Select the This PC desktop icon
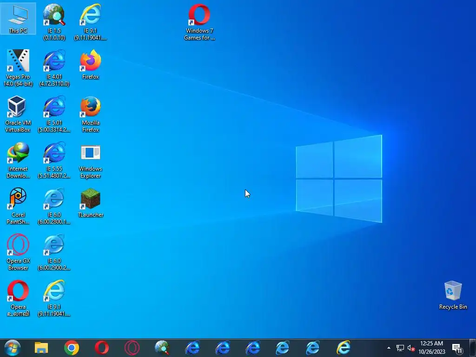 click(x=18, y=19)
